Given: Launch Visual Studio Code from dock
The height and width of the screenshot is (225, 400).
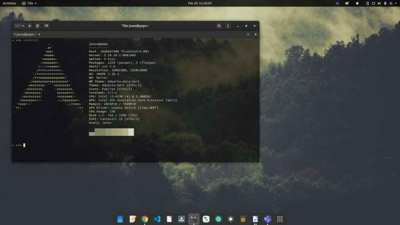Looking at the screenshot, I should click(157, 219).
